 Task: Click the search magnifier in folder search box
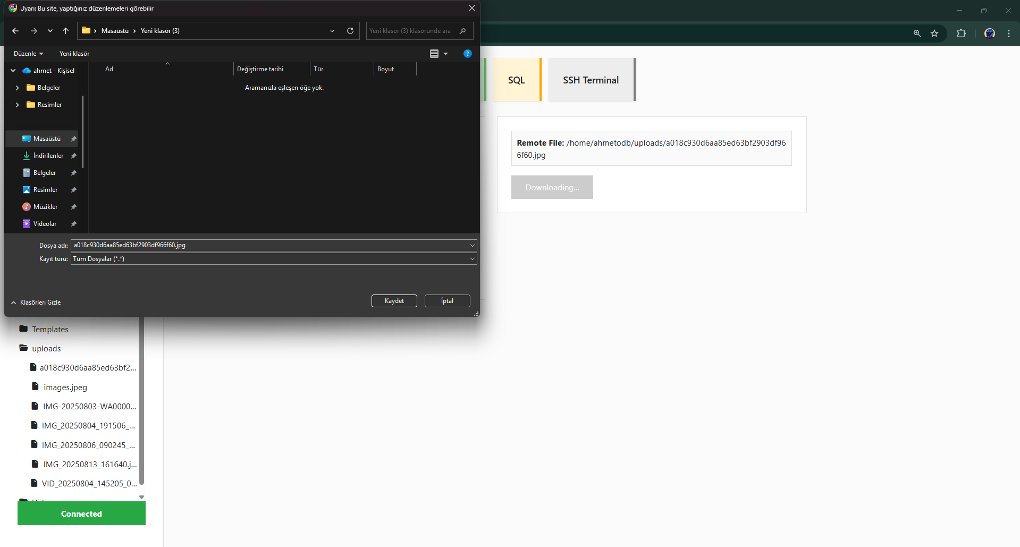(463, 31)
